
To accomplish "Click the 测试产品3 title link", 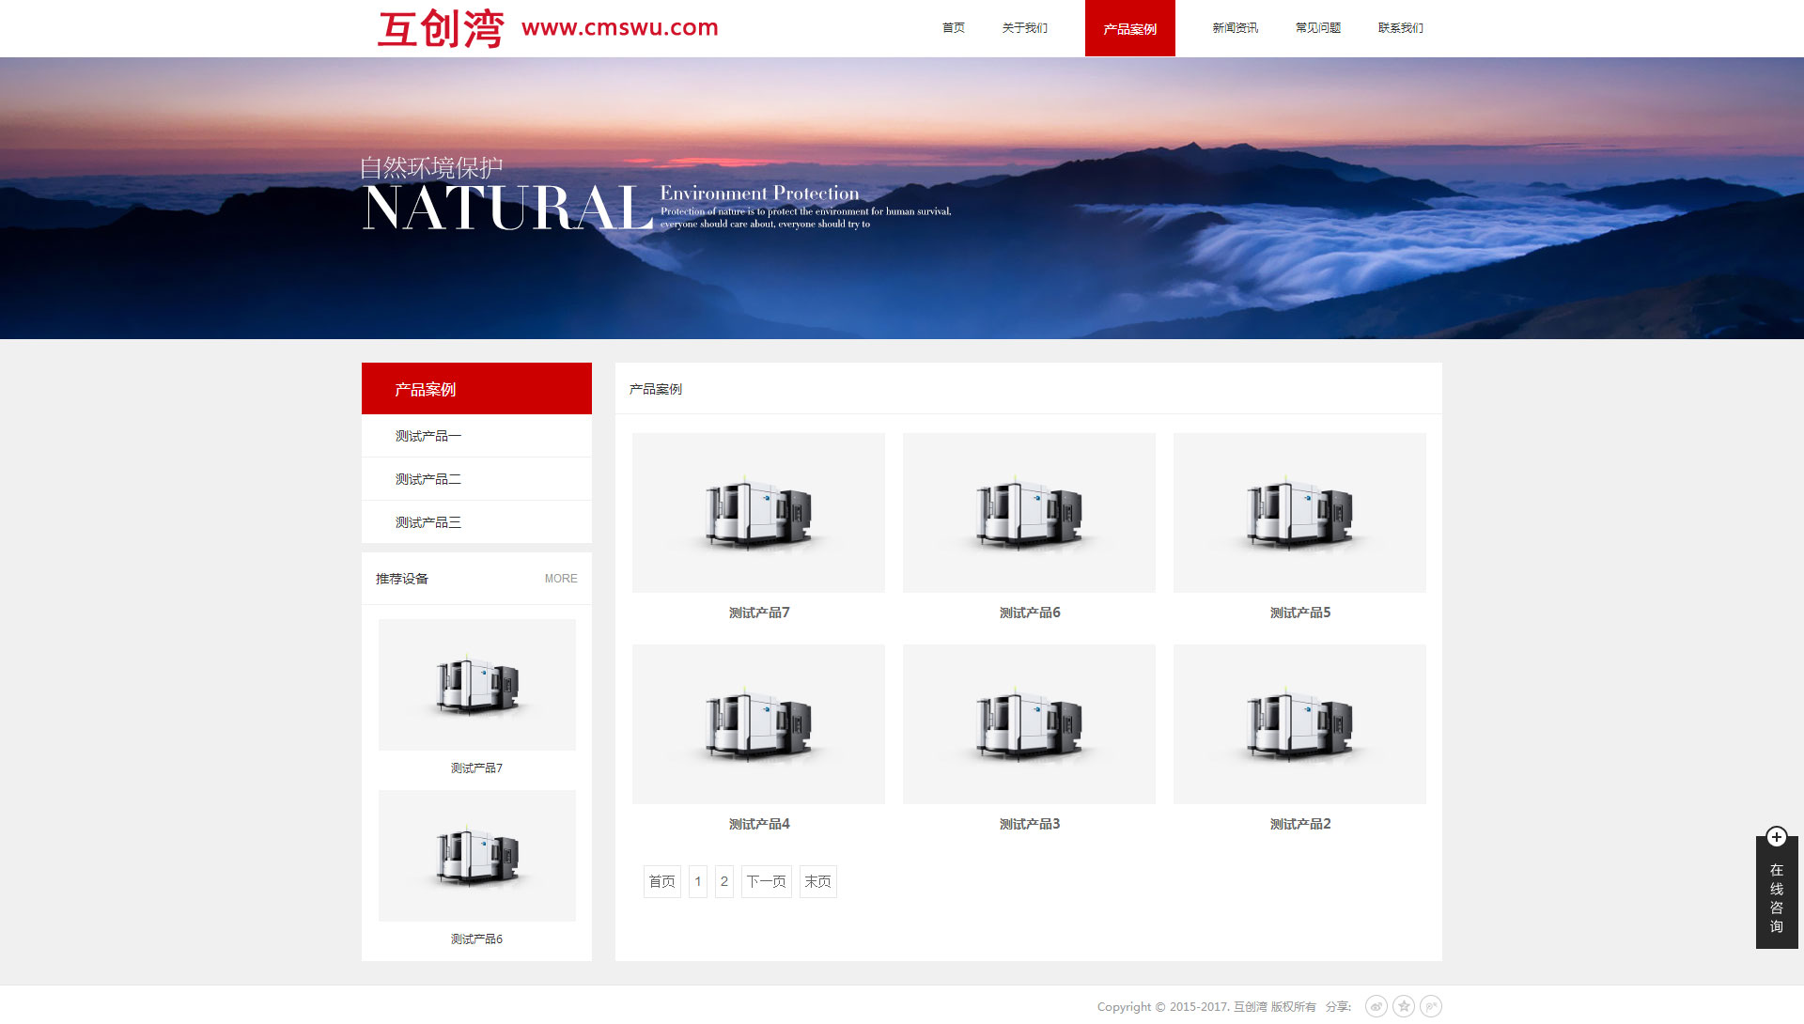I will [x=1029, y=824].
